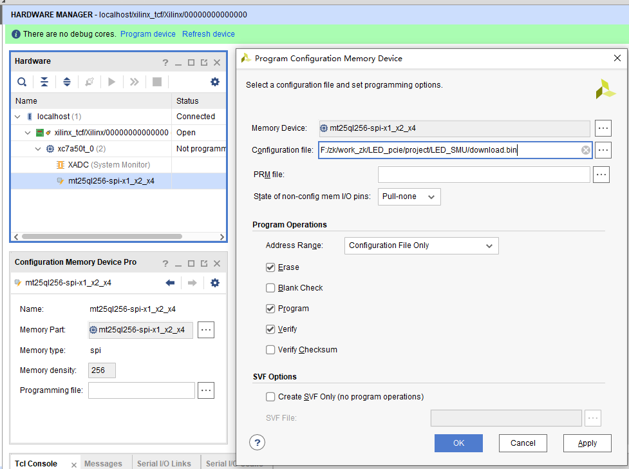The image size is (629, 469).
Task: Float the Hardware panel
Action: [x=204, y=62]
